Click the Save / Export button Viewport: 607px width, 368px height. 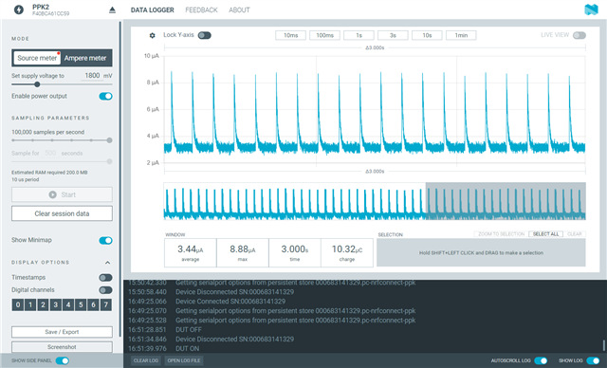(62, 332)
